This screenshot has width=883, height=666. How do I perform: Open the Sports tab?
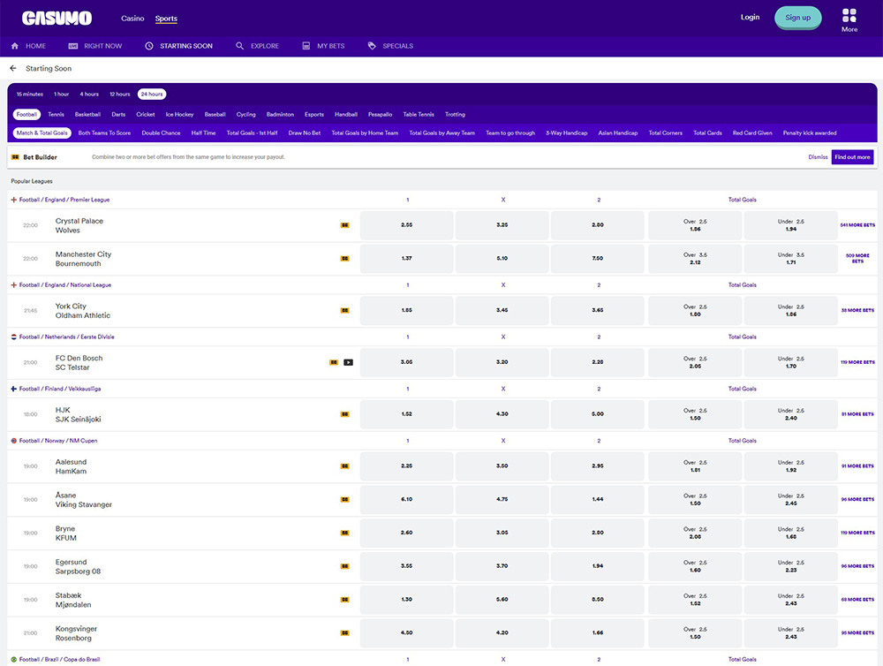pyautogui.click(x=166, y=19)
